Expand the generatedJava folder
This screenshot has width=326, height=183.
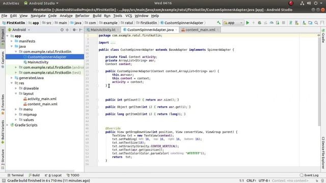tap(12, 78)
